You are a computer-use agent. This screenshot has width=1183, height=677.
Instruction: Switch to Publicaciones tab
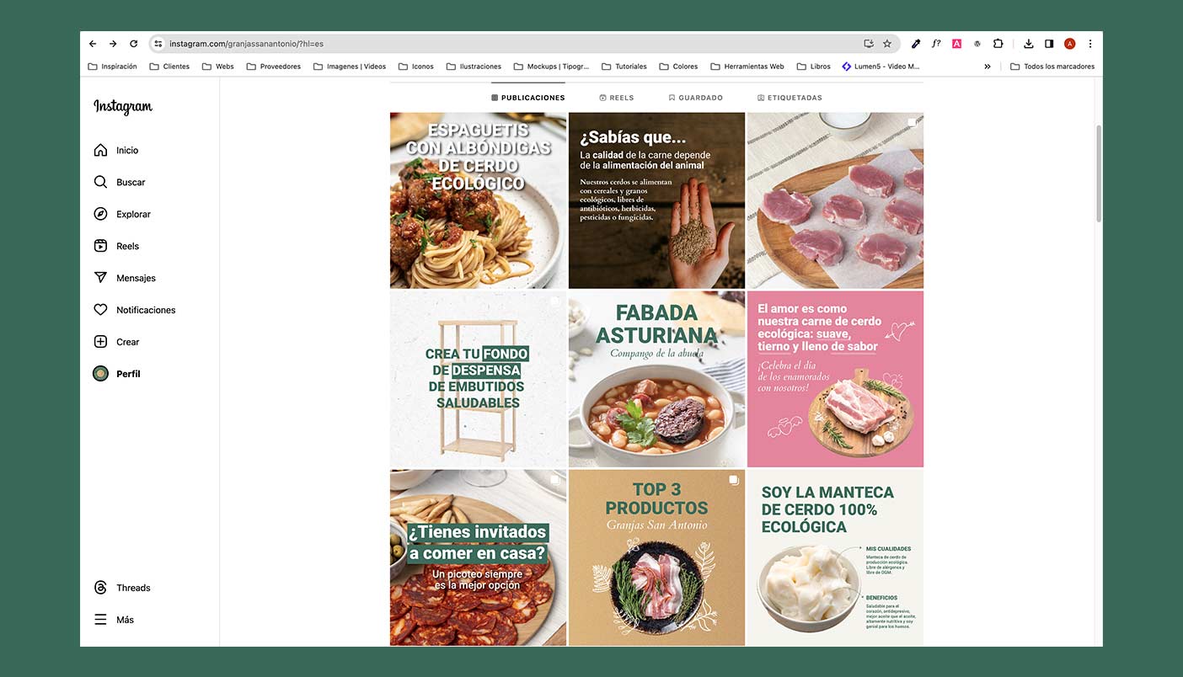(528, 98)
